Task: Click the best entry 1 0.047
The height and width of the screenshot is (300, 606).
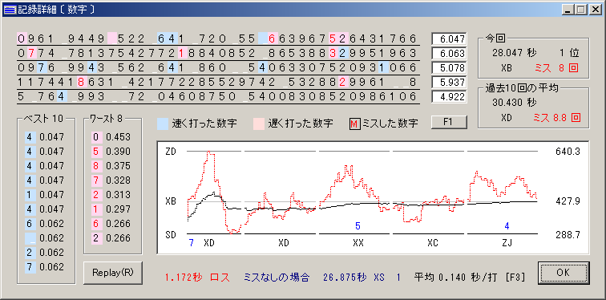Action: point(44,194)
